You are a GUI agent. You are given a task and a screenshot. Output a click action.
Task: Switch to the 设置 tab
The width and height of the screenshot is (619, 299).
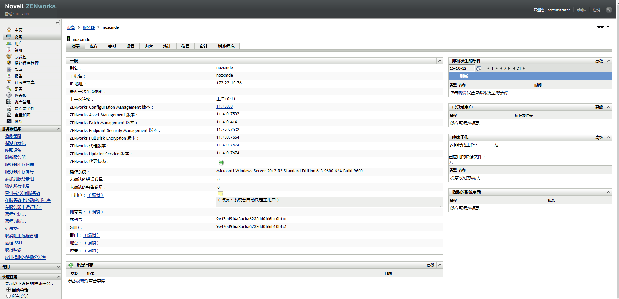(131, 47)
